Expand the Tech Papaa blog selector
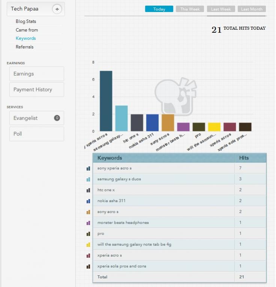Screen dimensions: 276x287 (57, 9)
